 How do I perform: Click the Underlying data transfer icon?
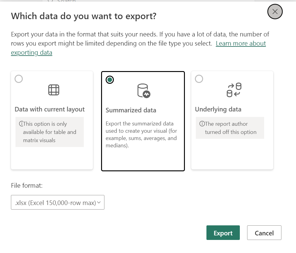pyautogui.click(x=234, y=90)
